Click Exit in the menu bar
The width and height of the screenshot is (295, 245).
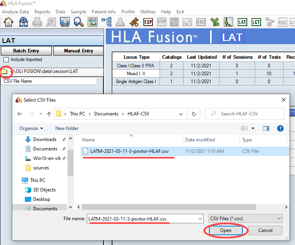pos(180,12)
